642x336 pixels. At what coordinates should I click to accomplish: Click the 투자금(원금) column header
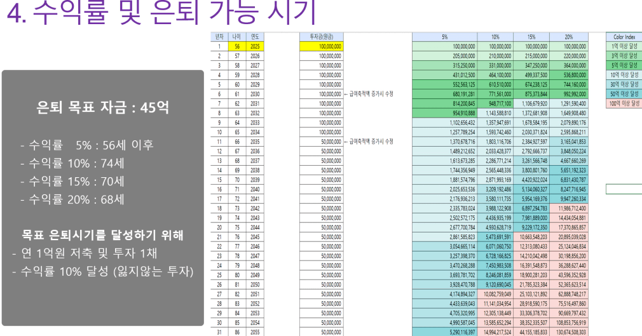322,37
